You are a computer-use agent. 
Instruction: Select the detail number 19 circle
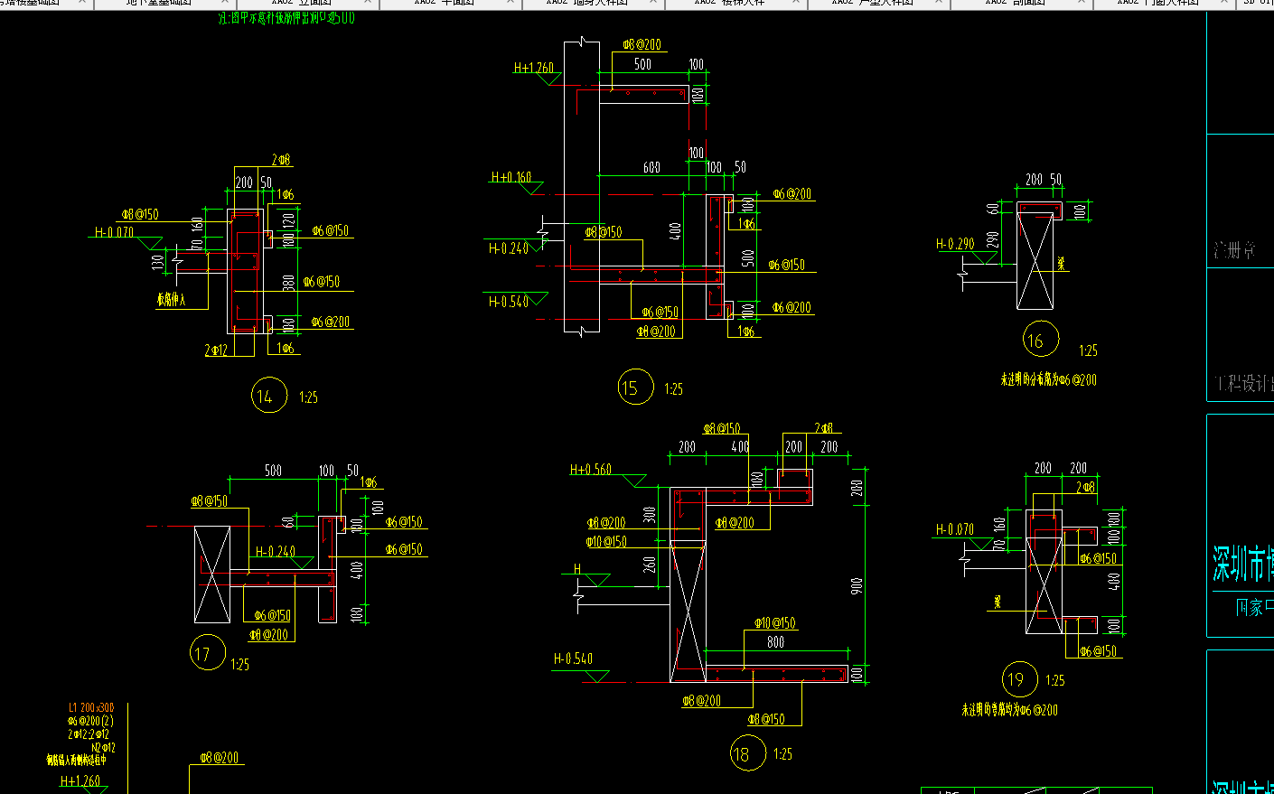tap(1020, 679)
